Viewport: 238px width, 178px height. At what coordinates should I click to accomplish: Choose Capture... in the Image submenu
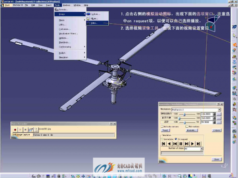[95, 14]
